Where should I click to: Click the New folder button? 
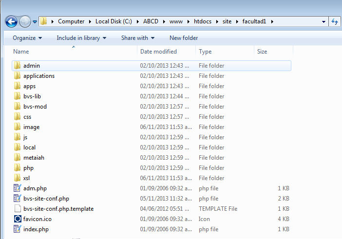pos(184,38)
